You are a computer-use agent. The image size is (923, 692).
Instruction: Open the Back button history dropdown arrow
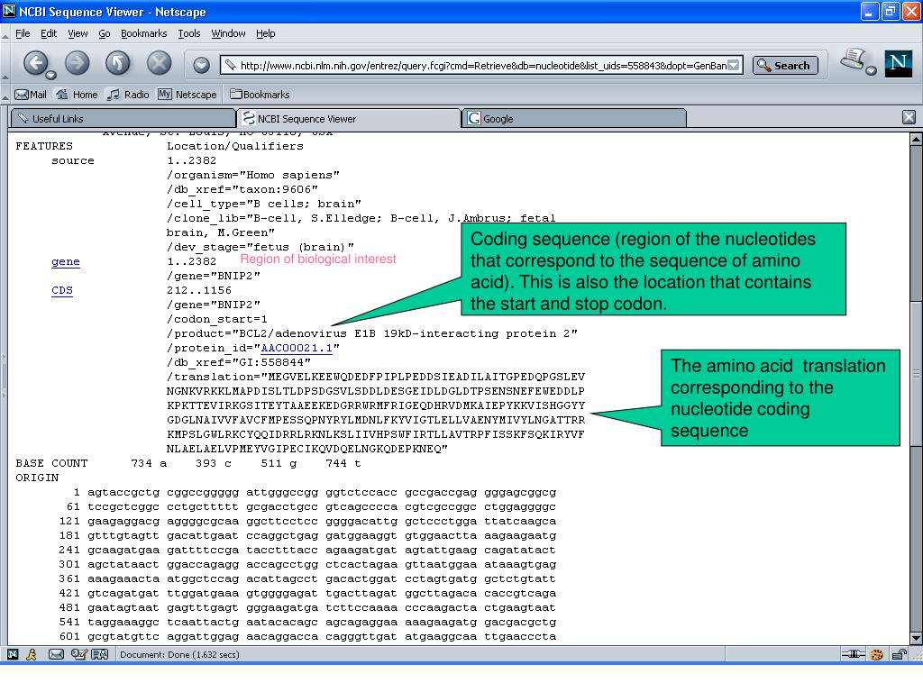click(51, 75)
